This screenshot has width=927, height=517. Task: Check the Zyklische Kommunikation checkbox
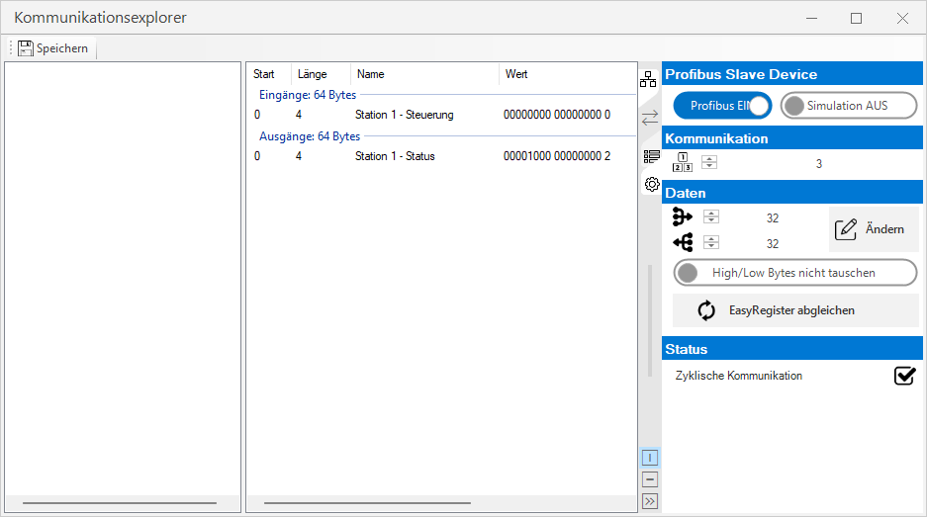tap(904, 376)
